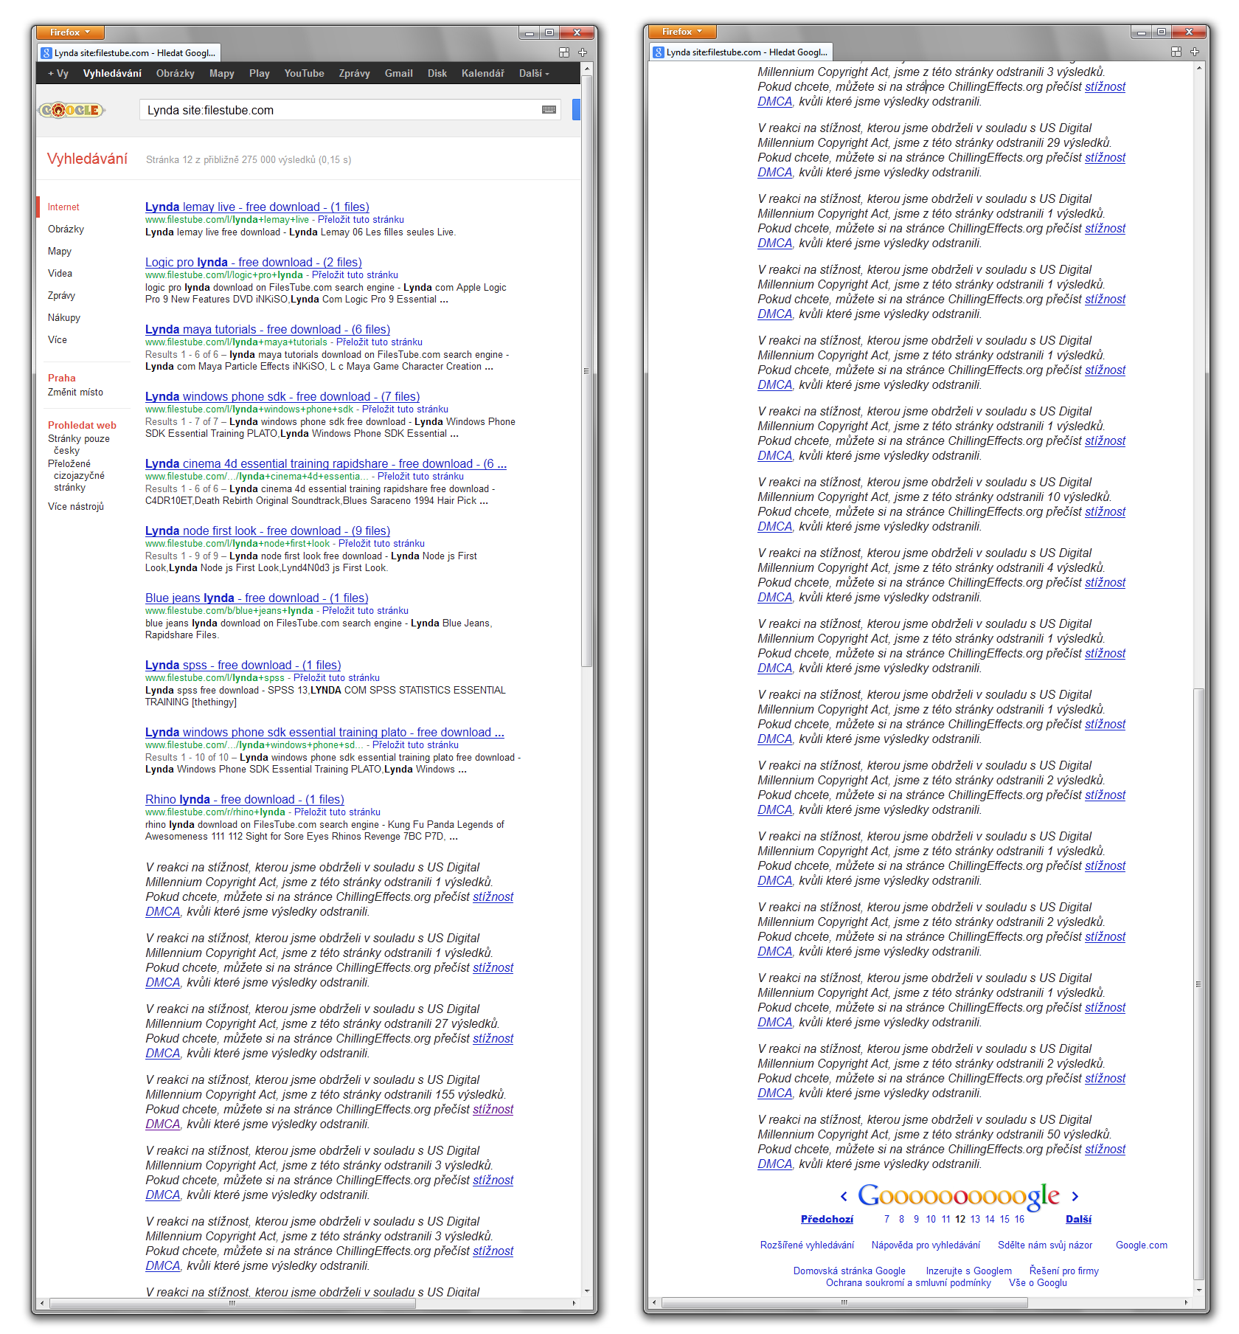Viewport: 1239px width, 1334px height.
Task: Click the vertical scrollbar in the left window
Action: pyautogui.click(x=587, y=516)
